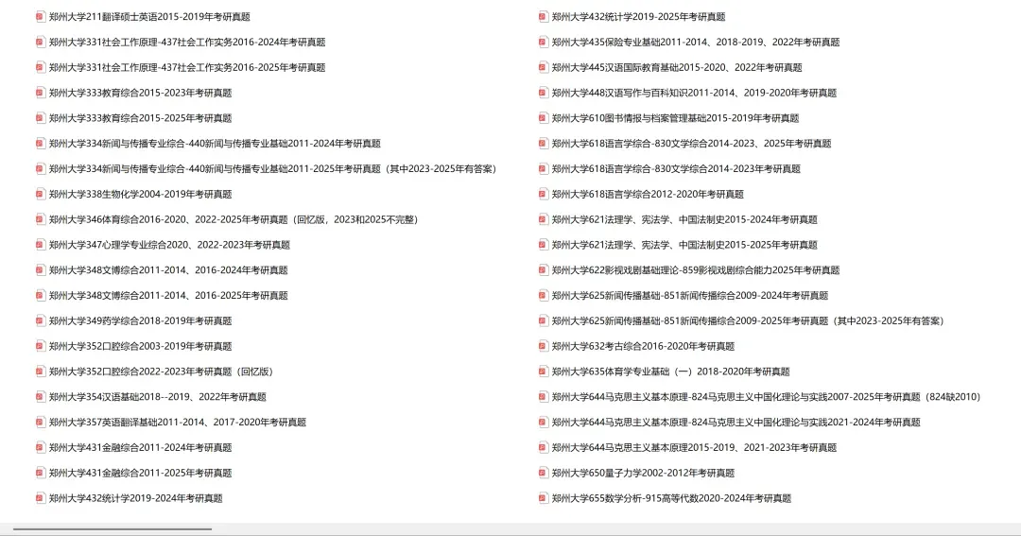1021x536 pixels.
Task: Select file 郑州大学348文博综合2011-2014、2016-2025年考研真题
Action: click(163, 296)
